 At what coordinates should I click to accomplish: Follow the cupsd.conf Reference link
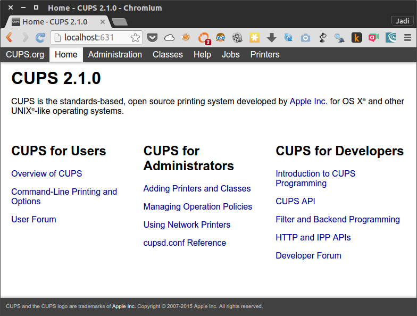click(x=185, y=243)
